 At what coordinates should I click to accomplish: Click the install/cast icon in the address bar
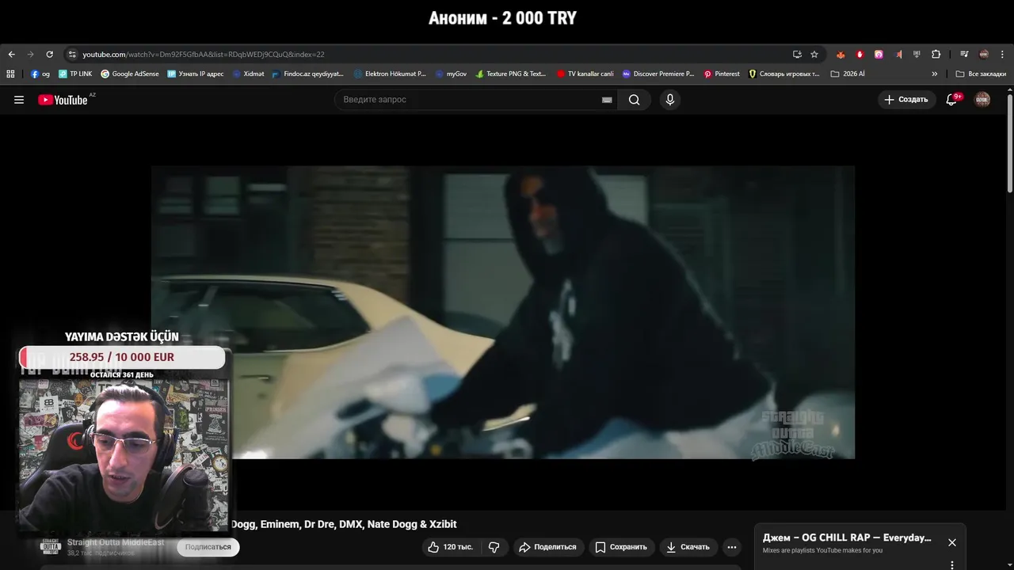coord(797,55)
